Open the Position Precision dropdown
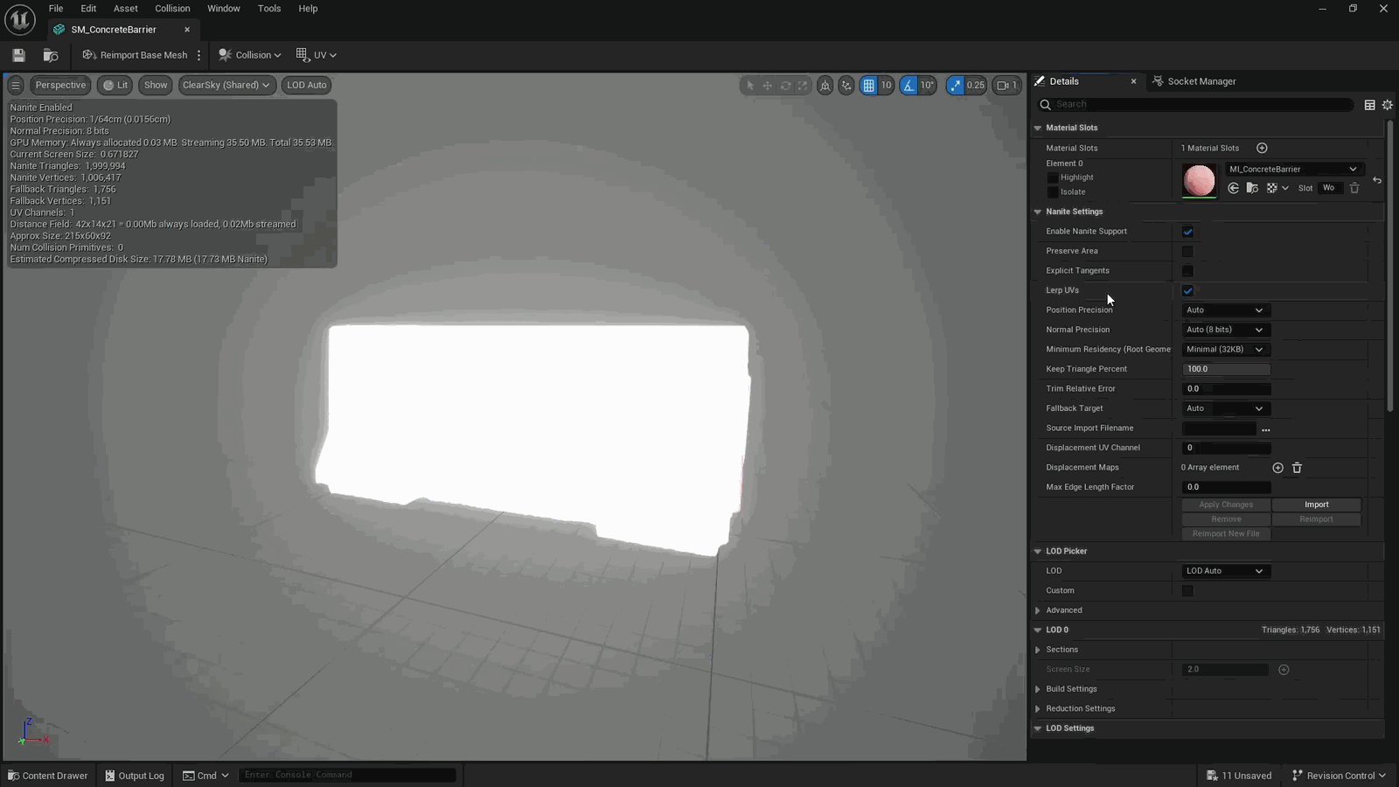The height and width of the screenshot is (787, 1399). coord(1226,310)
